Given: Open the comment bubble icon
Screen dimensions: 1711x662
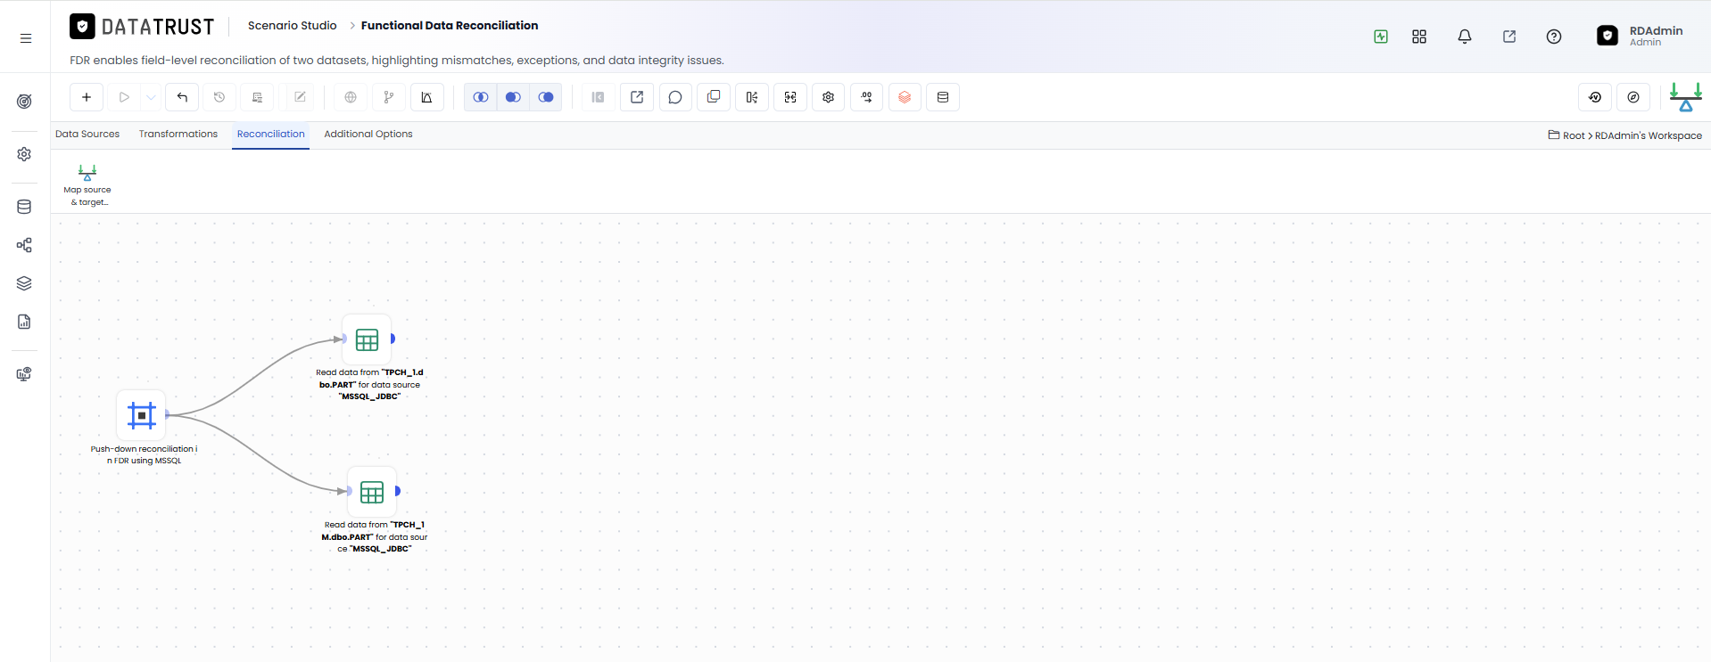Looking at the screenshot, I should [675, 97].
